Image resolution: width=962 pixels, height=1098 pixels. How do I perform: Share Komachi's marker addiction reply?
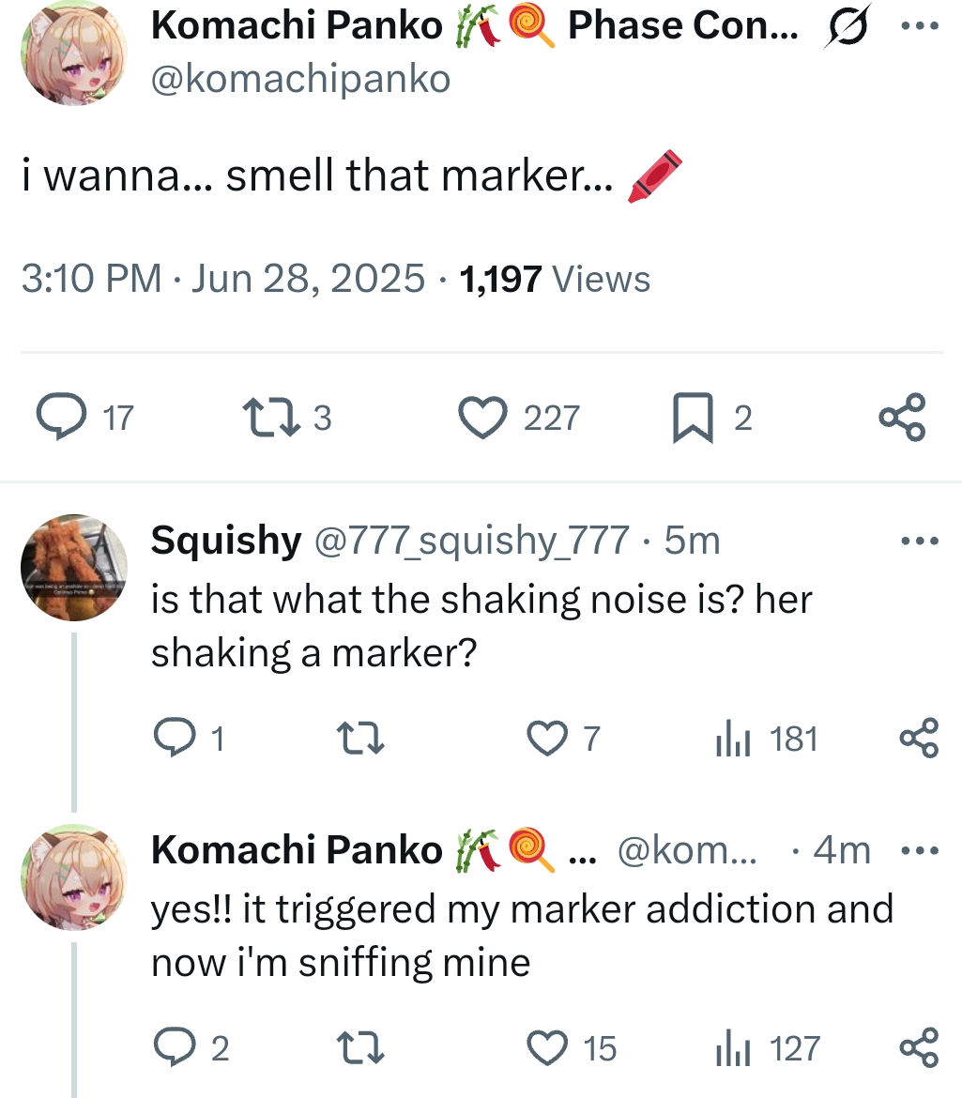tap(919, 1048)
